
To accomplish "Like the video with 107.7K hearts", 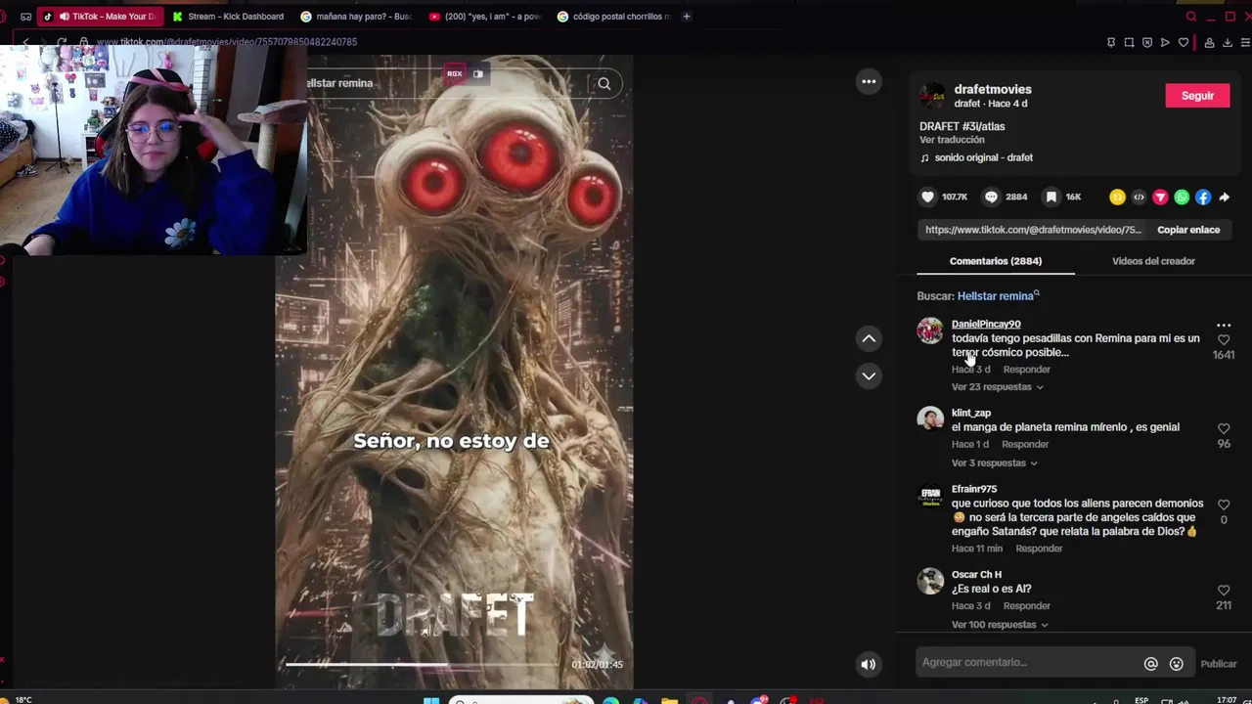I will [927, 197].
